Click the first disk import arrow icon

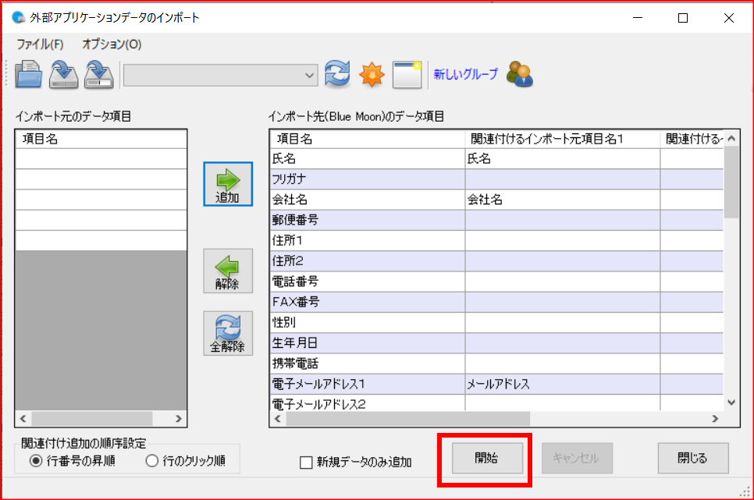point(63,75)
